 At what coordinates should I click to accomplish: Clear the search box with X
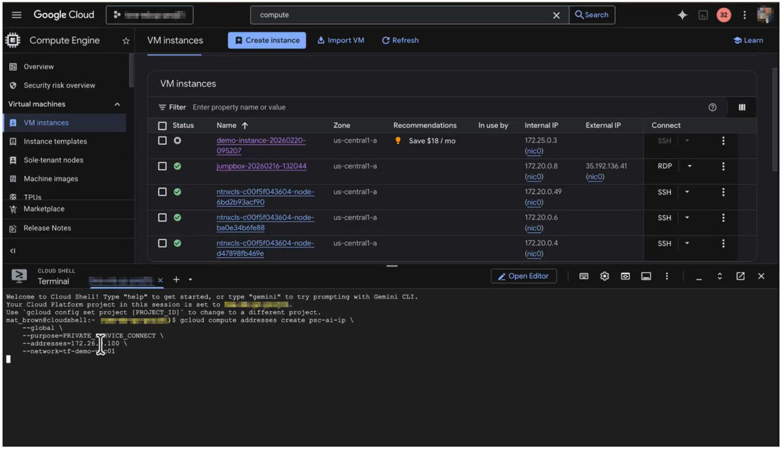[x=556, y=15]
